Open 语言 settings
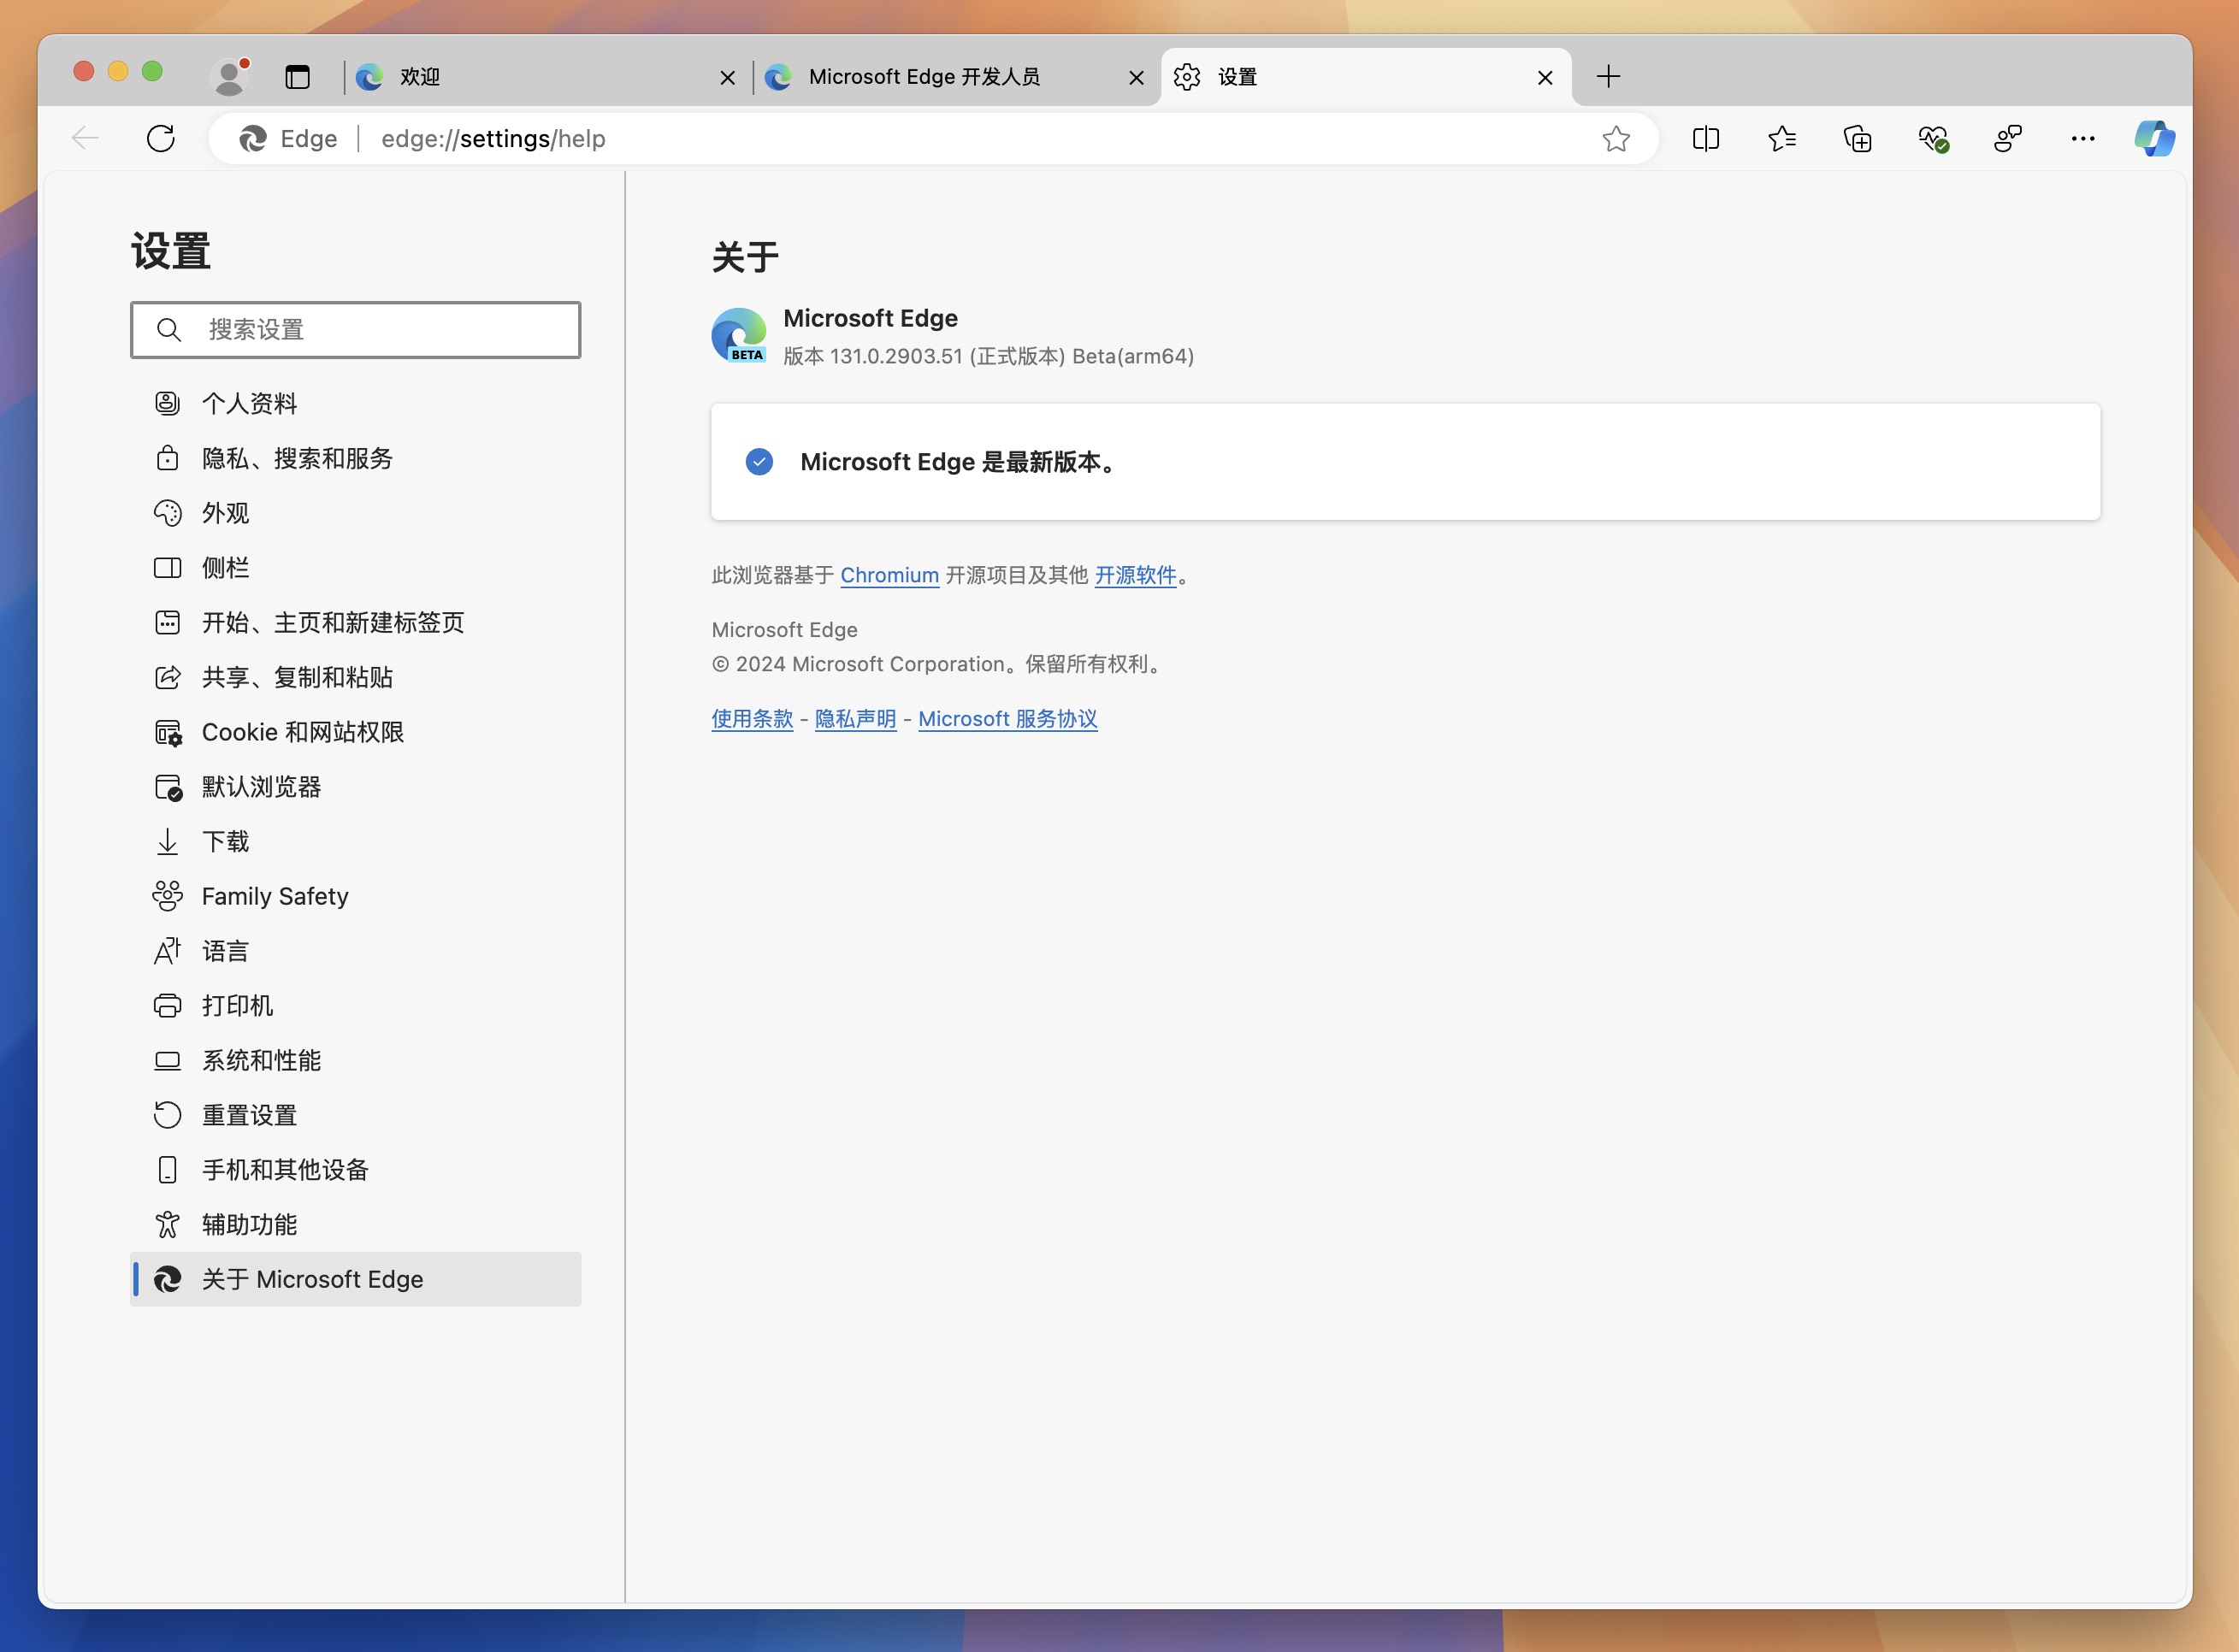2239x1652 pixels. click(355, 951)
